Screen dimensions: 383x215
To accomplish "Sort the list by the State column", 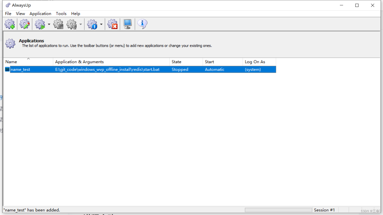I will (x=176, y=62).
